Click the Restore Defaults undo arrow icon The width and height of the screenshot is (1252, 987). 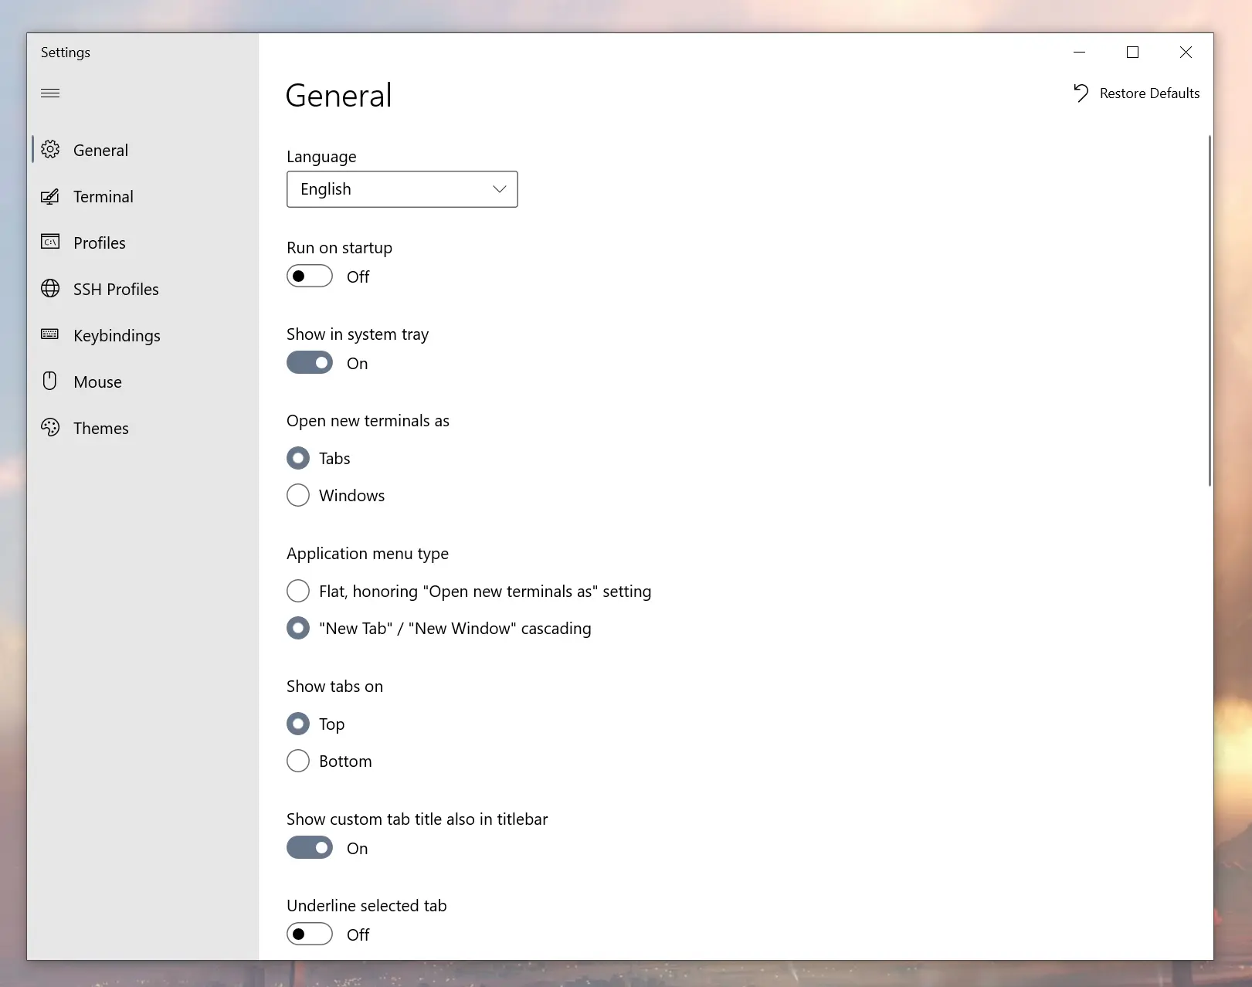[x=1081, y=93]
